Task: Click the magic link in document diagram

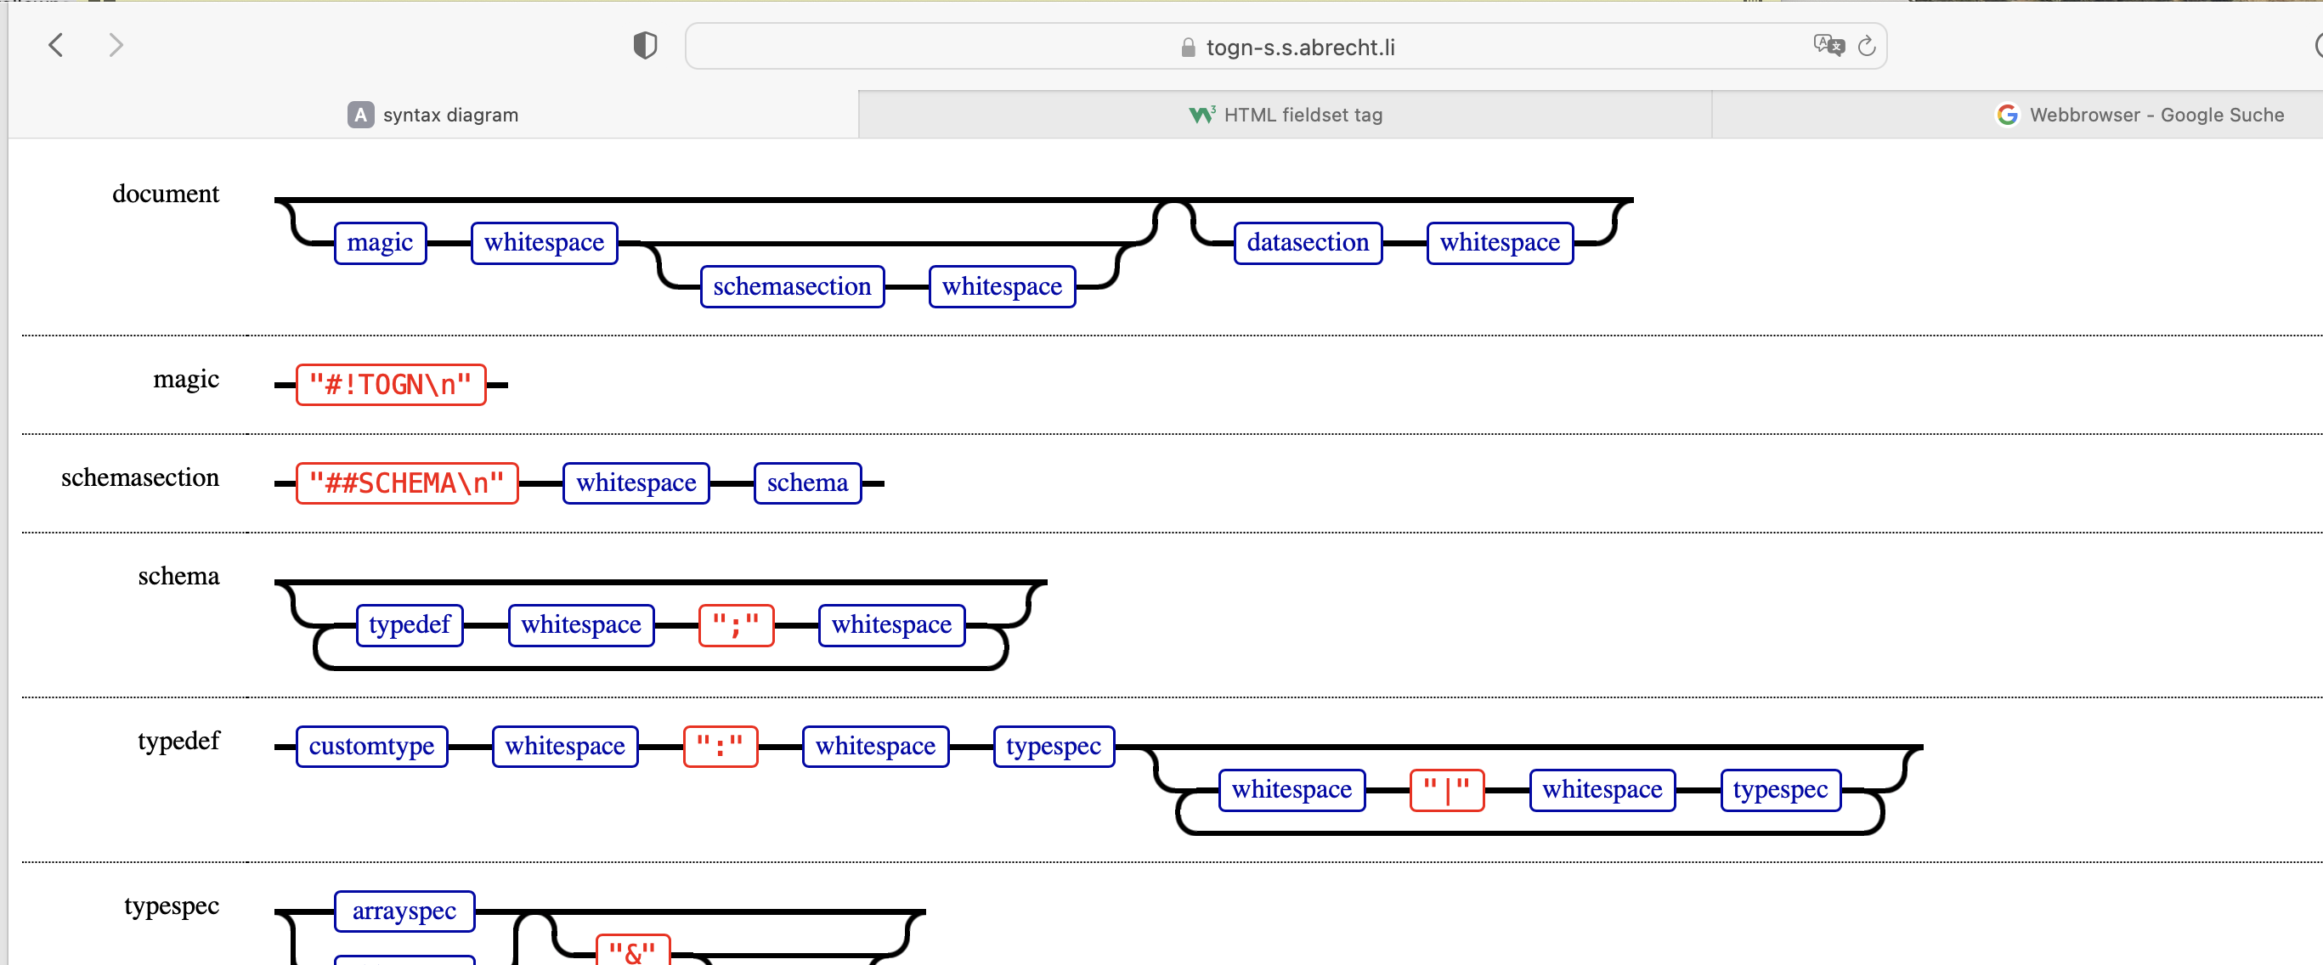Action: pyautogui.click(x=380, y=243)
